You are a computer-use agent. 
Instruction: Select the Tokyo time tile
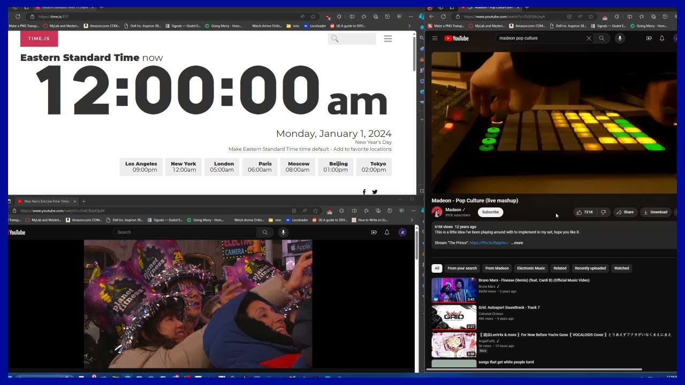(374, 167)
